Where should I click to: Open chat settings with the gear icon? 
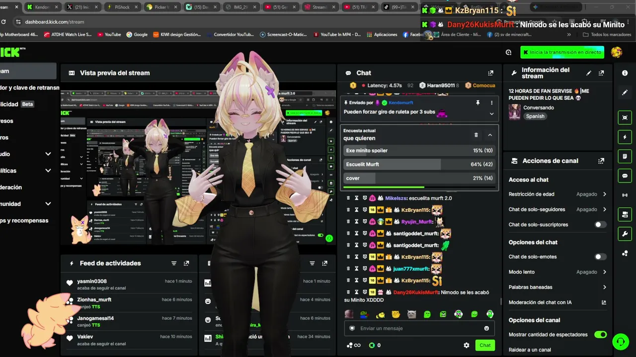point(466,345)
